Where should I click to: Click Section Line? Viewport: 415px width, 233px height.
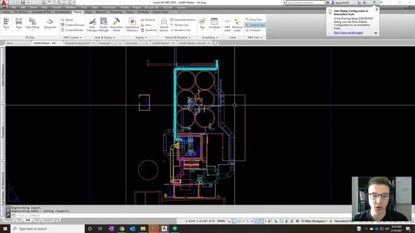click(179, 25)
